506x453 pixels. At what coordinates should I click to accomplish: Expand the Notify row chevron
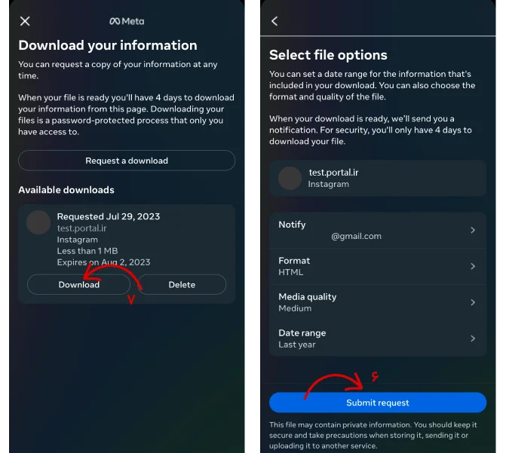tap(473, 230)
